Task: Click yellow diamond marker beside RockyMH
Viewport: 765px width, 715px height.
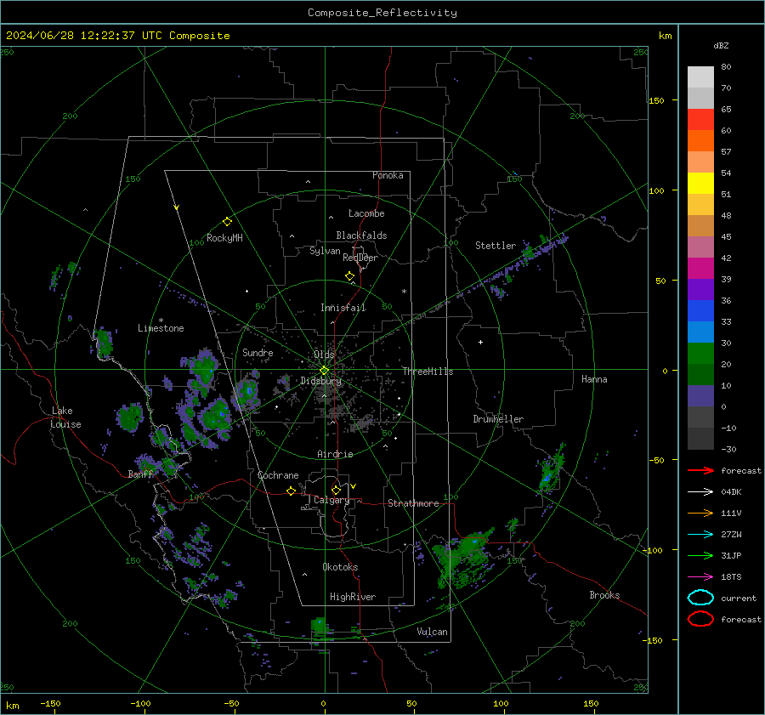Action: 227,222
